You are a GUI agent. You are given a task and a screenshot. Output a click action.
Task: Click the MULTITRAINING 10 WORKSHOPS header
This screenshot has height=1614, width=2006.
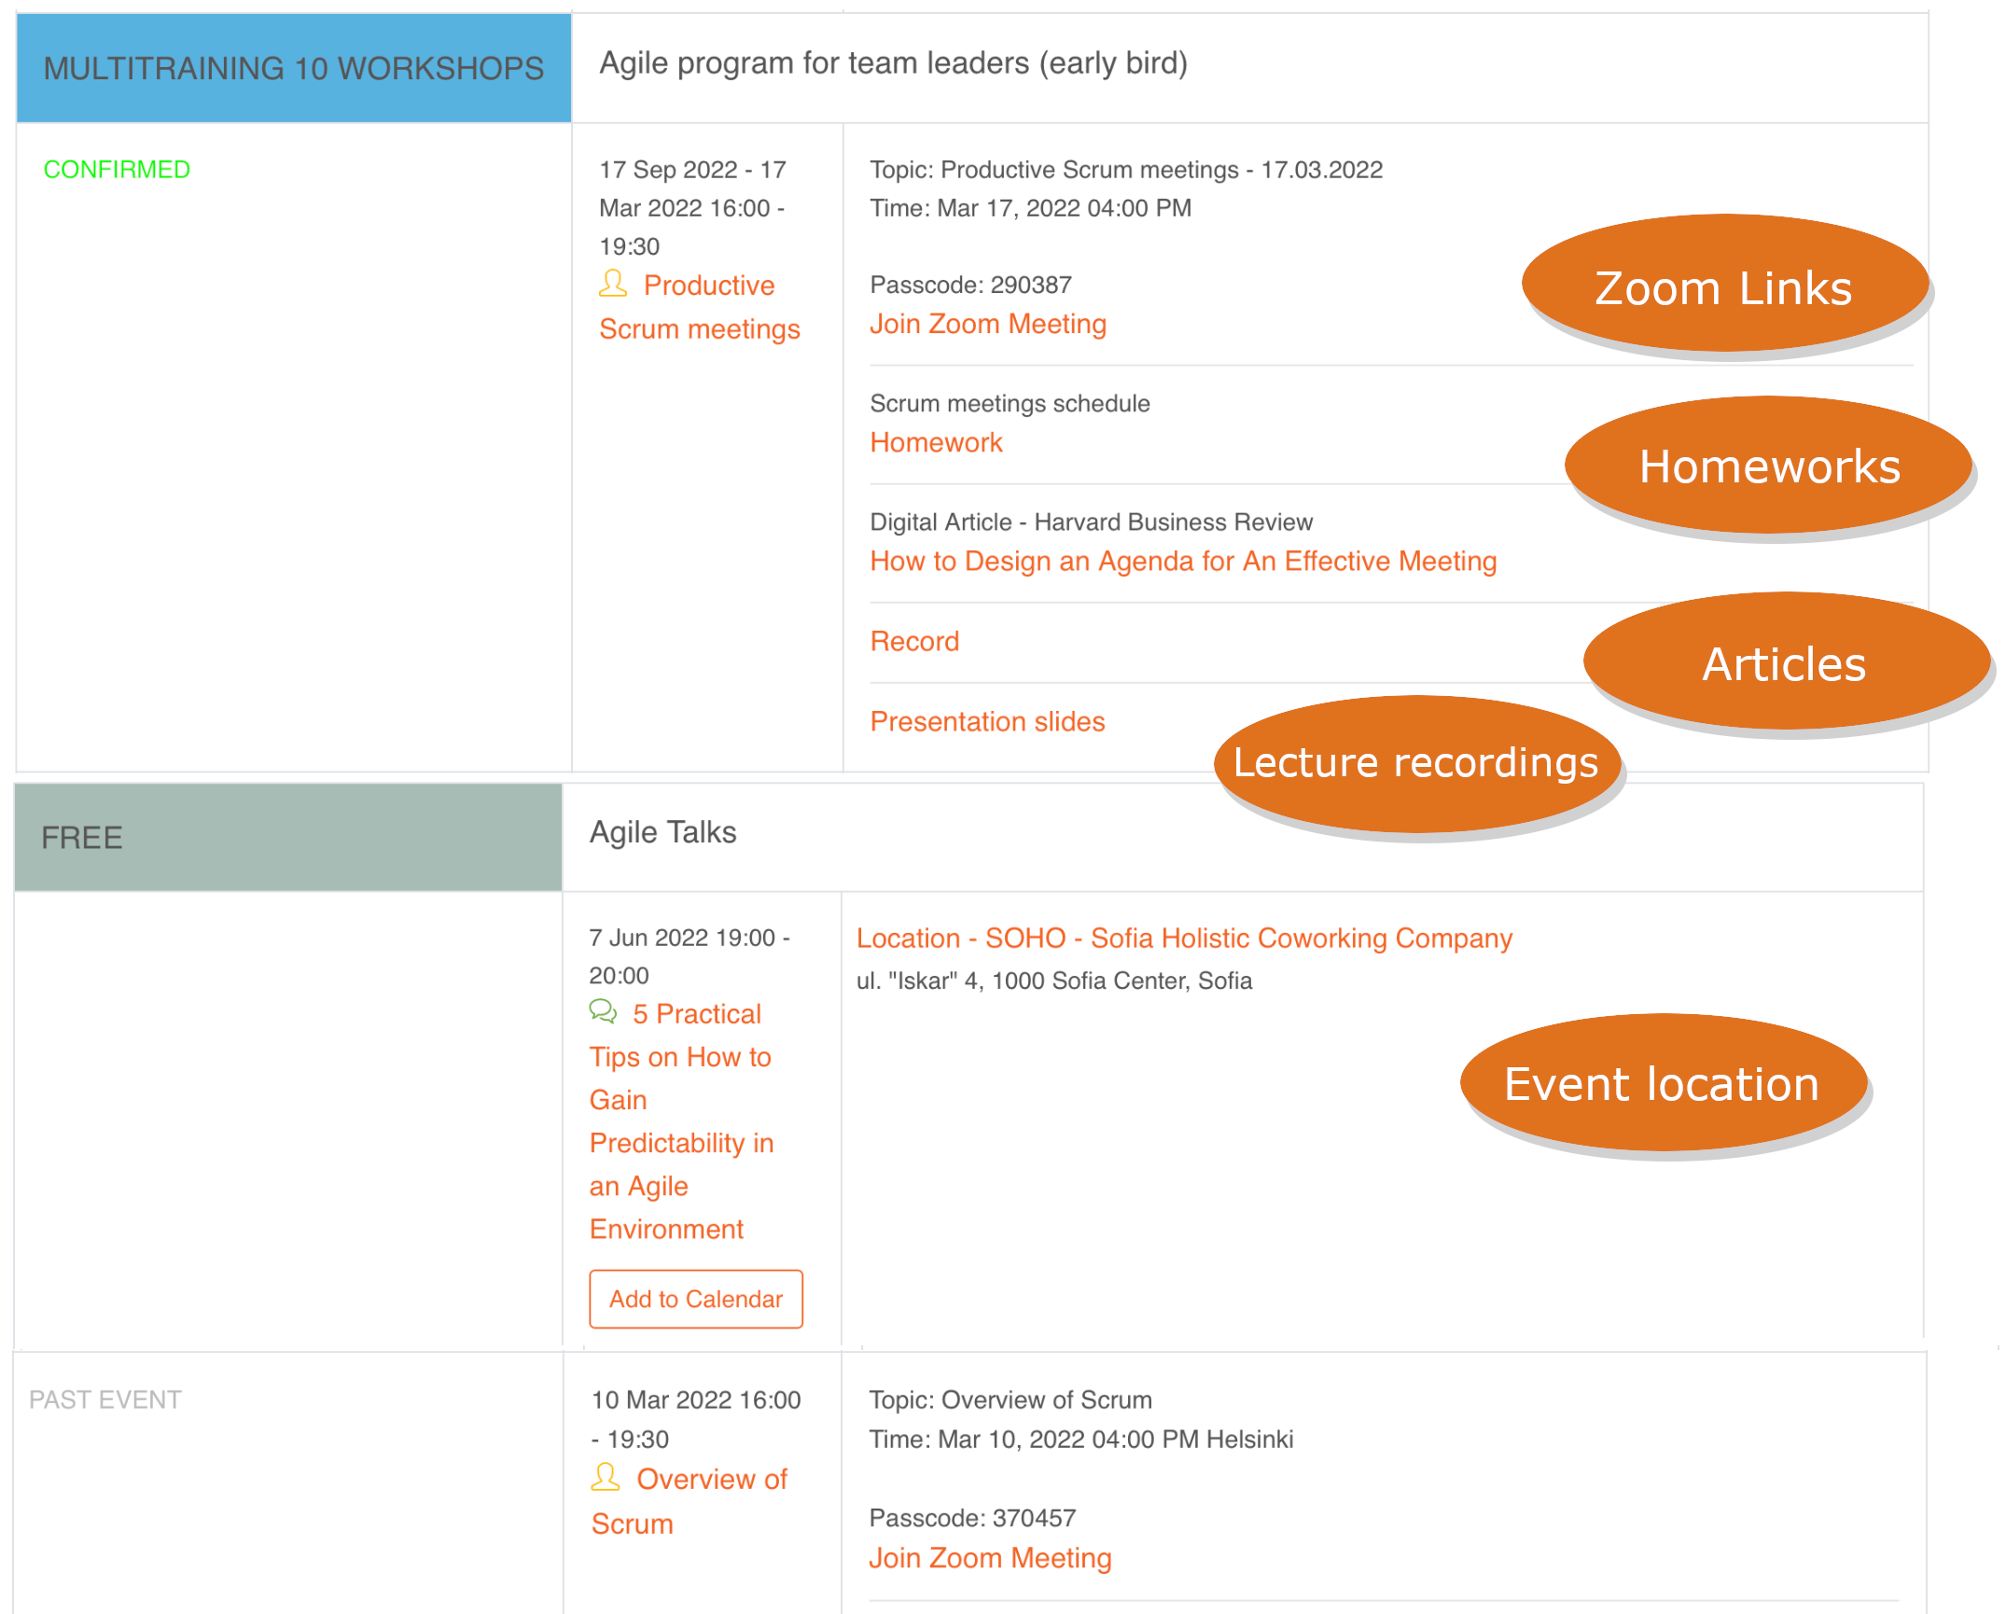294,68
